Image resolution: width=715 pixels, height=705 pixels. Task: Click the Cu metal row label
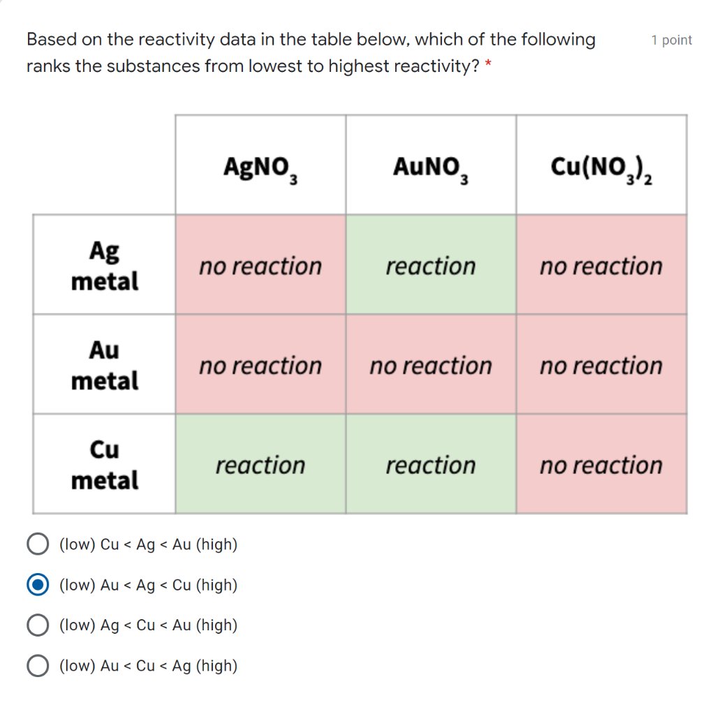[103, 464]
